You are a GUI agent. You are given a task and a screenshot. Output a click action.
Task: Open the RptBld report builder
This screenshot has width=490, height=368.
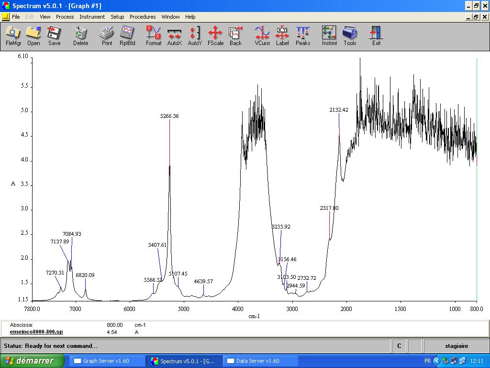127,36
